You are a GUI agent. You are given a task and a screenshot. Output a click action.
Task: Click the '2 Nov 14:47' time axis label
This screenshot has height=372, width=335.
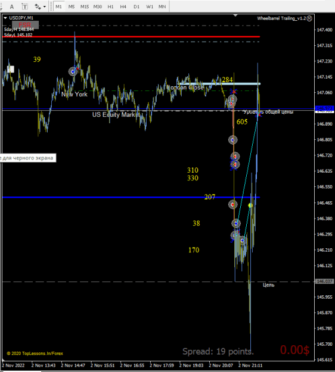tap(73, 365)
